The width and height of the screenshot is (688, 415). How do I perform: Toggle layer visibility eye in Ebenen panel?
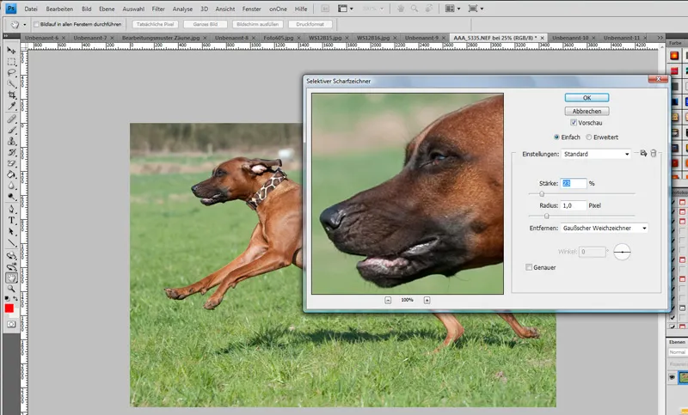pos(673,377)
